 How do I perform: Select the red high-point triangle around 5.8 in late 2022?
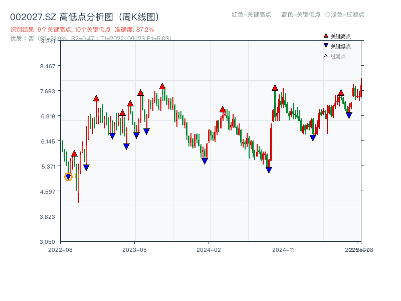74,154
